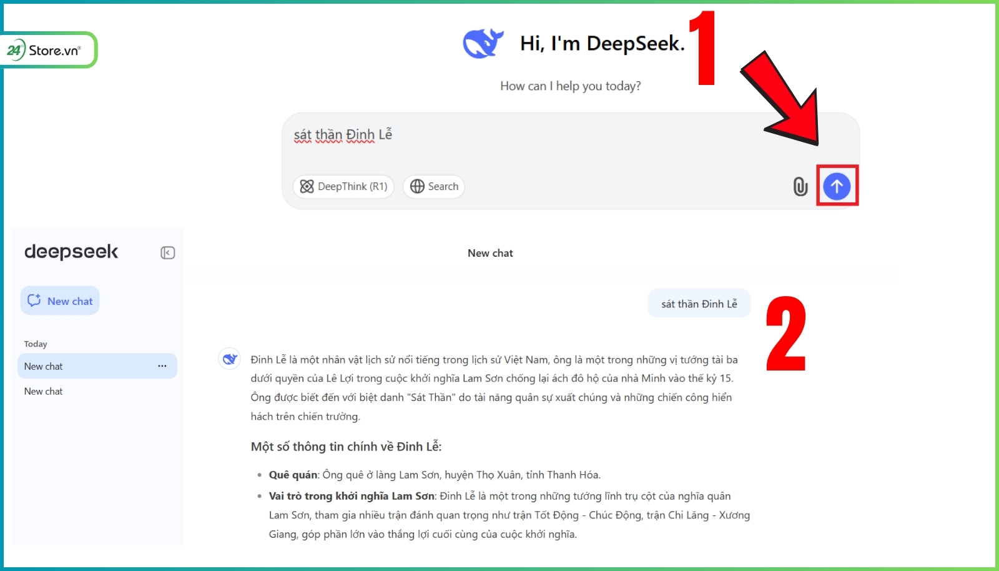Click the 'Vai trò trong khởi nghĩa Lam Sơn' label

click(x=352, y=496)
